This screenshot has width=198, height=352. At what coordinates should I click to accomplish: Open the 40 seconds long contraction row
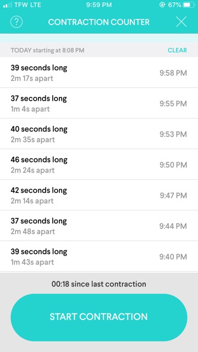tap(99, 134)
